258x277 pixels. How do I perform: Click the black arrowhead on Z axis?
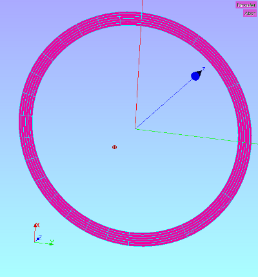coord(200,73)
